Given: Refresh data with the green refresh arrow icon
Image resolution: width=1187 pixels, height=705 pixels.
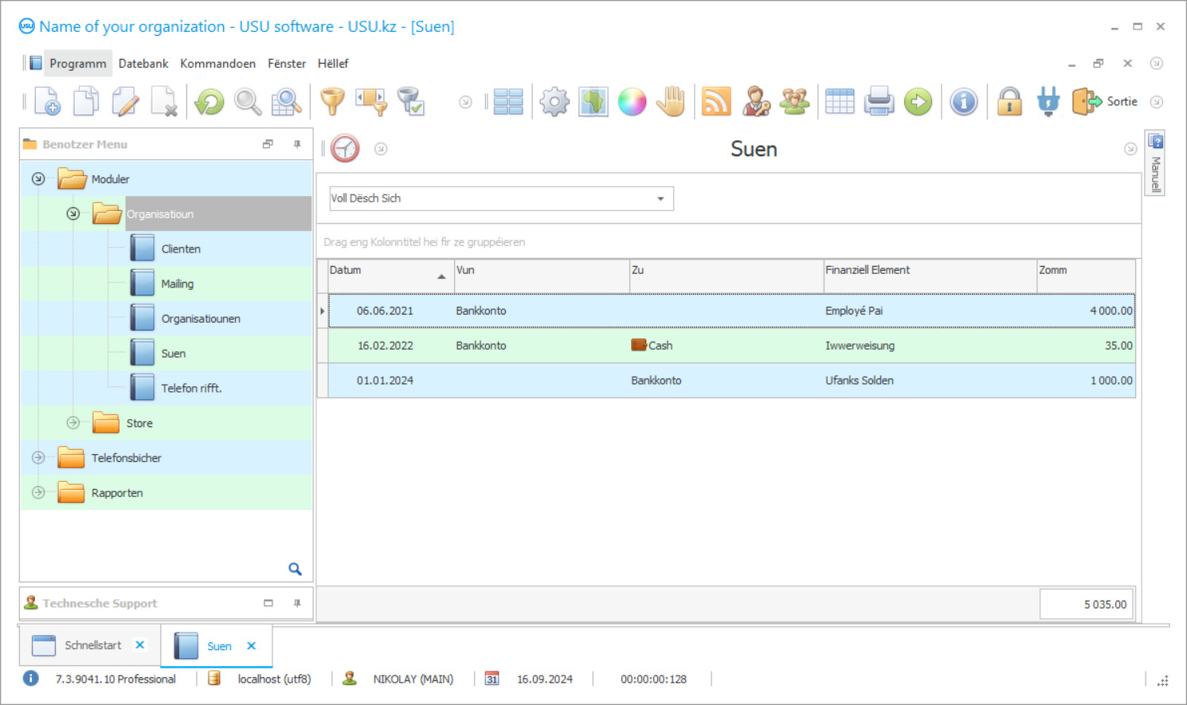Looking at the screenshot, I should 208,101.
